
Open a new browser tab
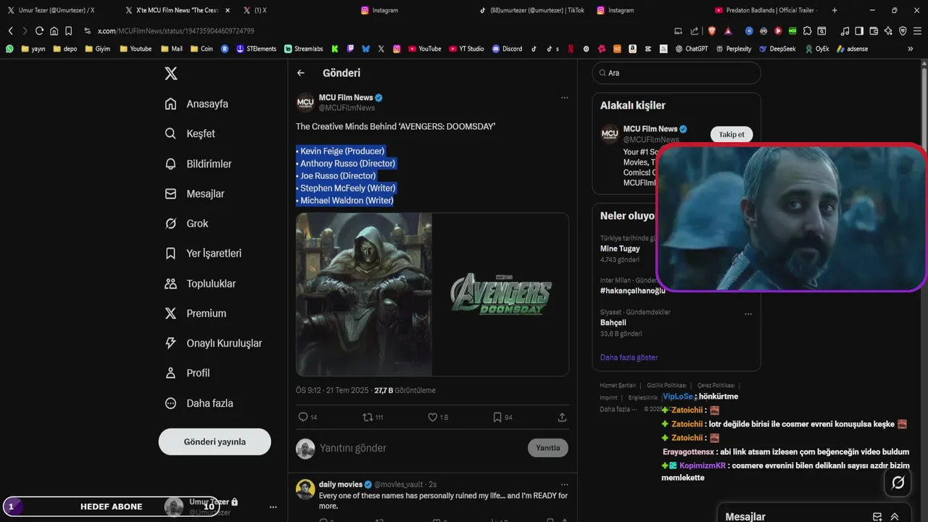tap(834, 10)
